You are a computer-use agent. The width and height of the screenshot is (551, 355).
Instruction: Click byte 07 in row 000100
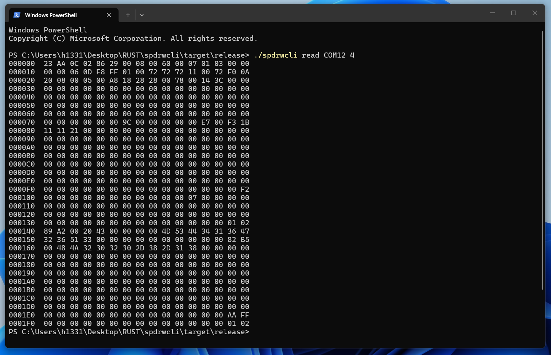pyautogui.click(x=193, y=198)
